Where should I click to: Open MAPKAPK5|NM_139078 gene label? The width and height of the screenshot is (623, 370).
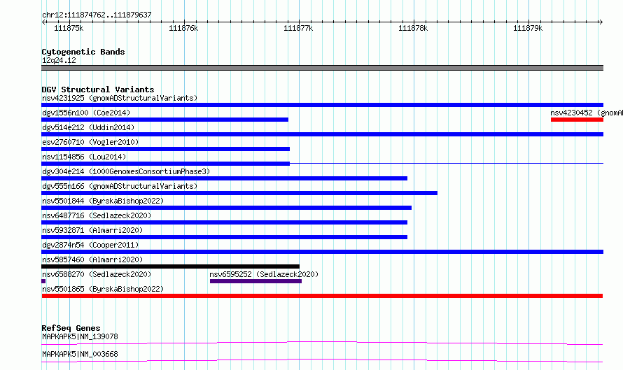click(x=80, y=336)
